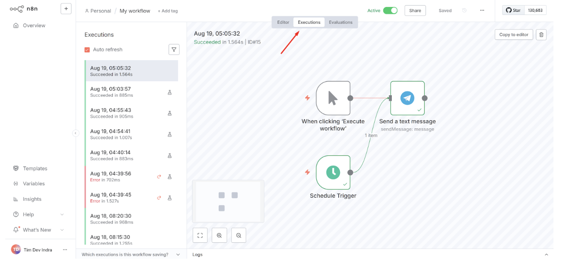Switch to the Editor tab

click(283, 22)
